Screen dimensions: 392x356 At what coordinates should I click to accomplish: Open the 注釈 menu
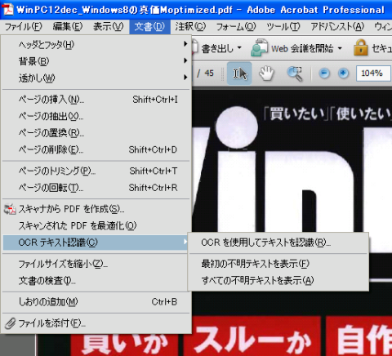pyautogui.click(x=190, y=27)
